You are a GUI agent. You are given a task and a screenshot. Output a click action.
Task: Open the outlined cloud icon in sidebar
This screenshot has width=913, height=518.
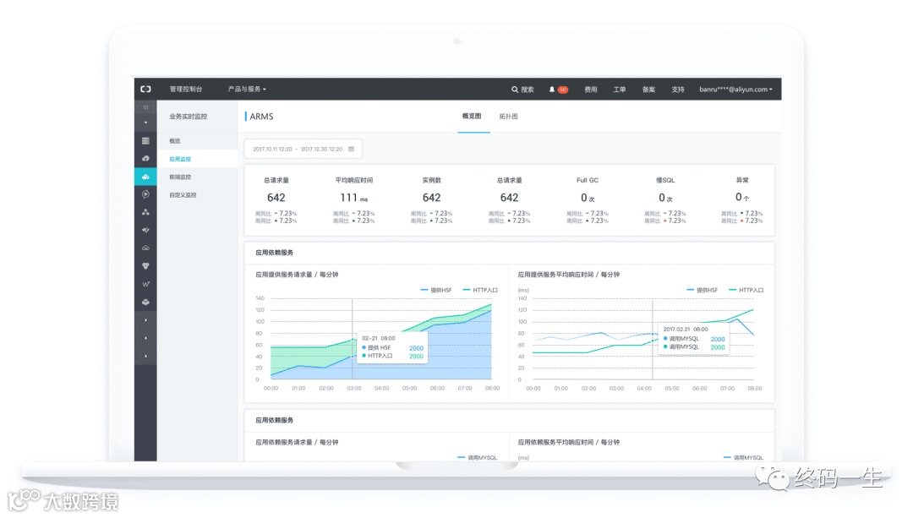(x=145, y=248)
